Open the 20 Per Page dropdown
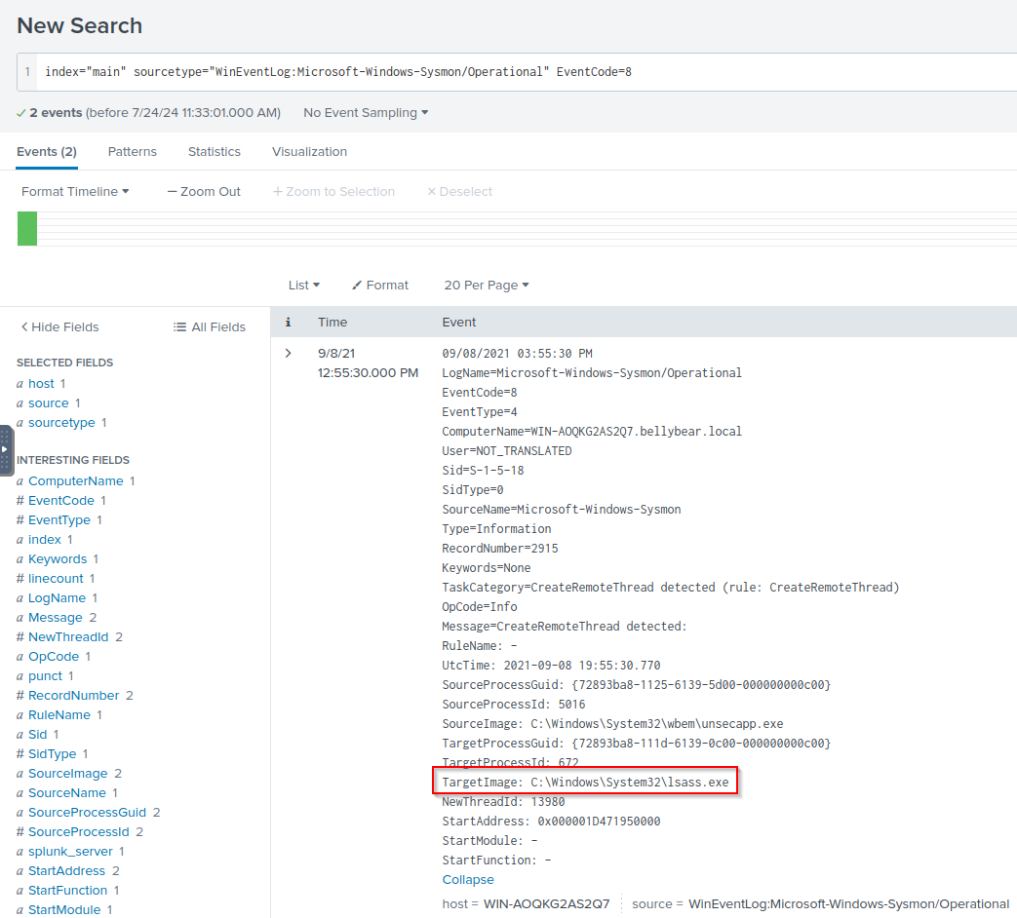The width and height of the screenshot is (1017, 918). [487, 286]
